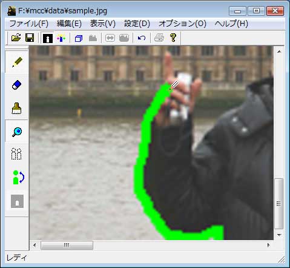Open file with the folder toolbar icon
This screenshot has height=268, width=290.
pos(16,38)
